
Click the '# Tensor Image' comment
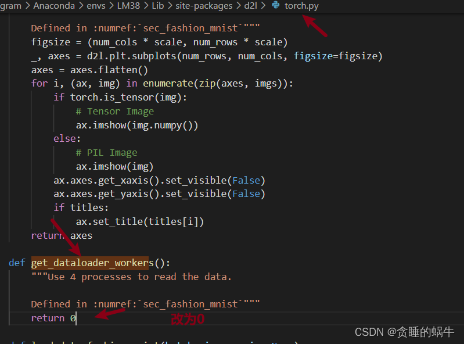coord(115,112)
